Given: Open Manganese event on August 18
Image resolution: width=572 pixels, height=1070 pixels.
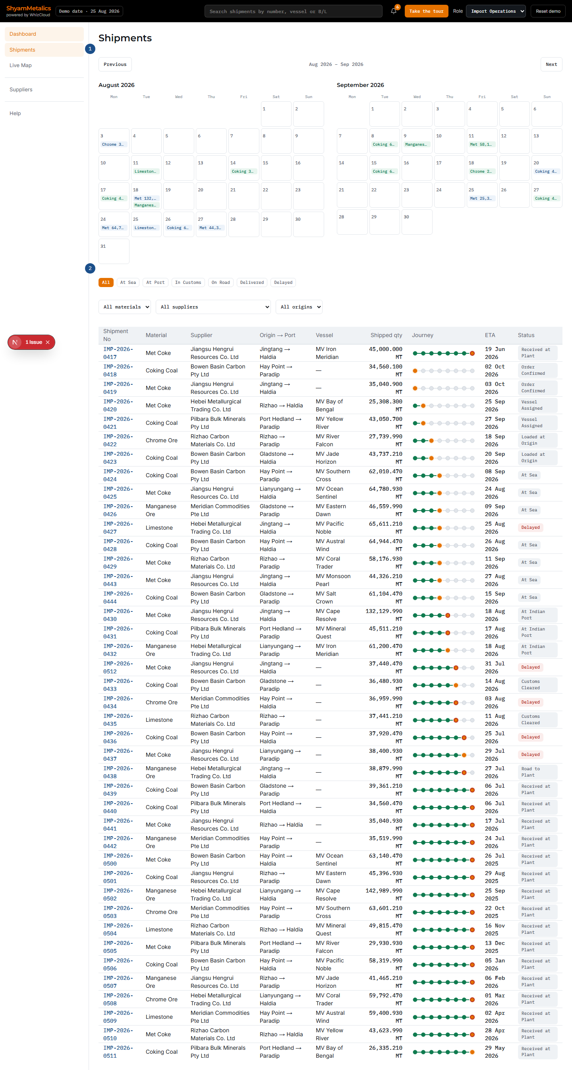Looking at the screenshot, I should pyautogui.click(x=146, y=205).
